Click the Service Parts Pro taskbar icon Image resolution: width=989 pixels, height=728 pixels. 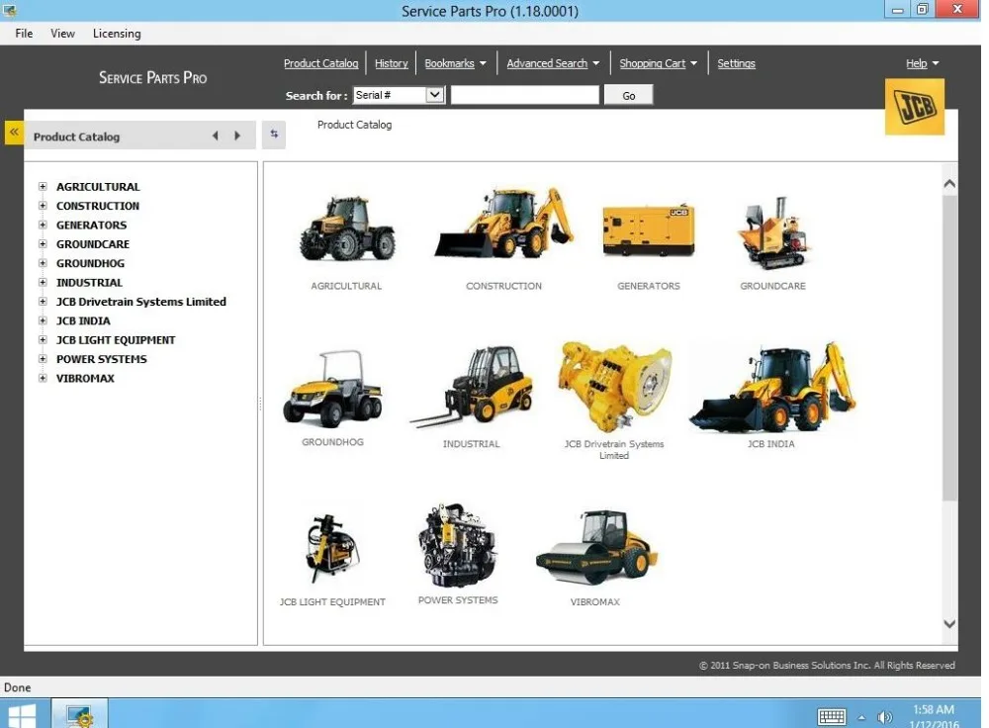79,715
